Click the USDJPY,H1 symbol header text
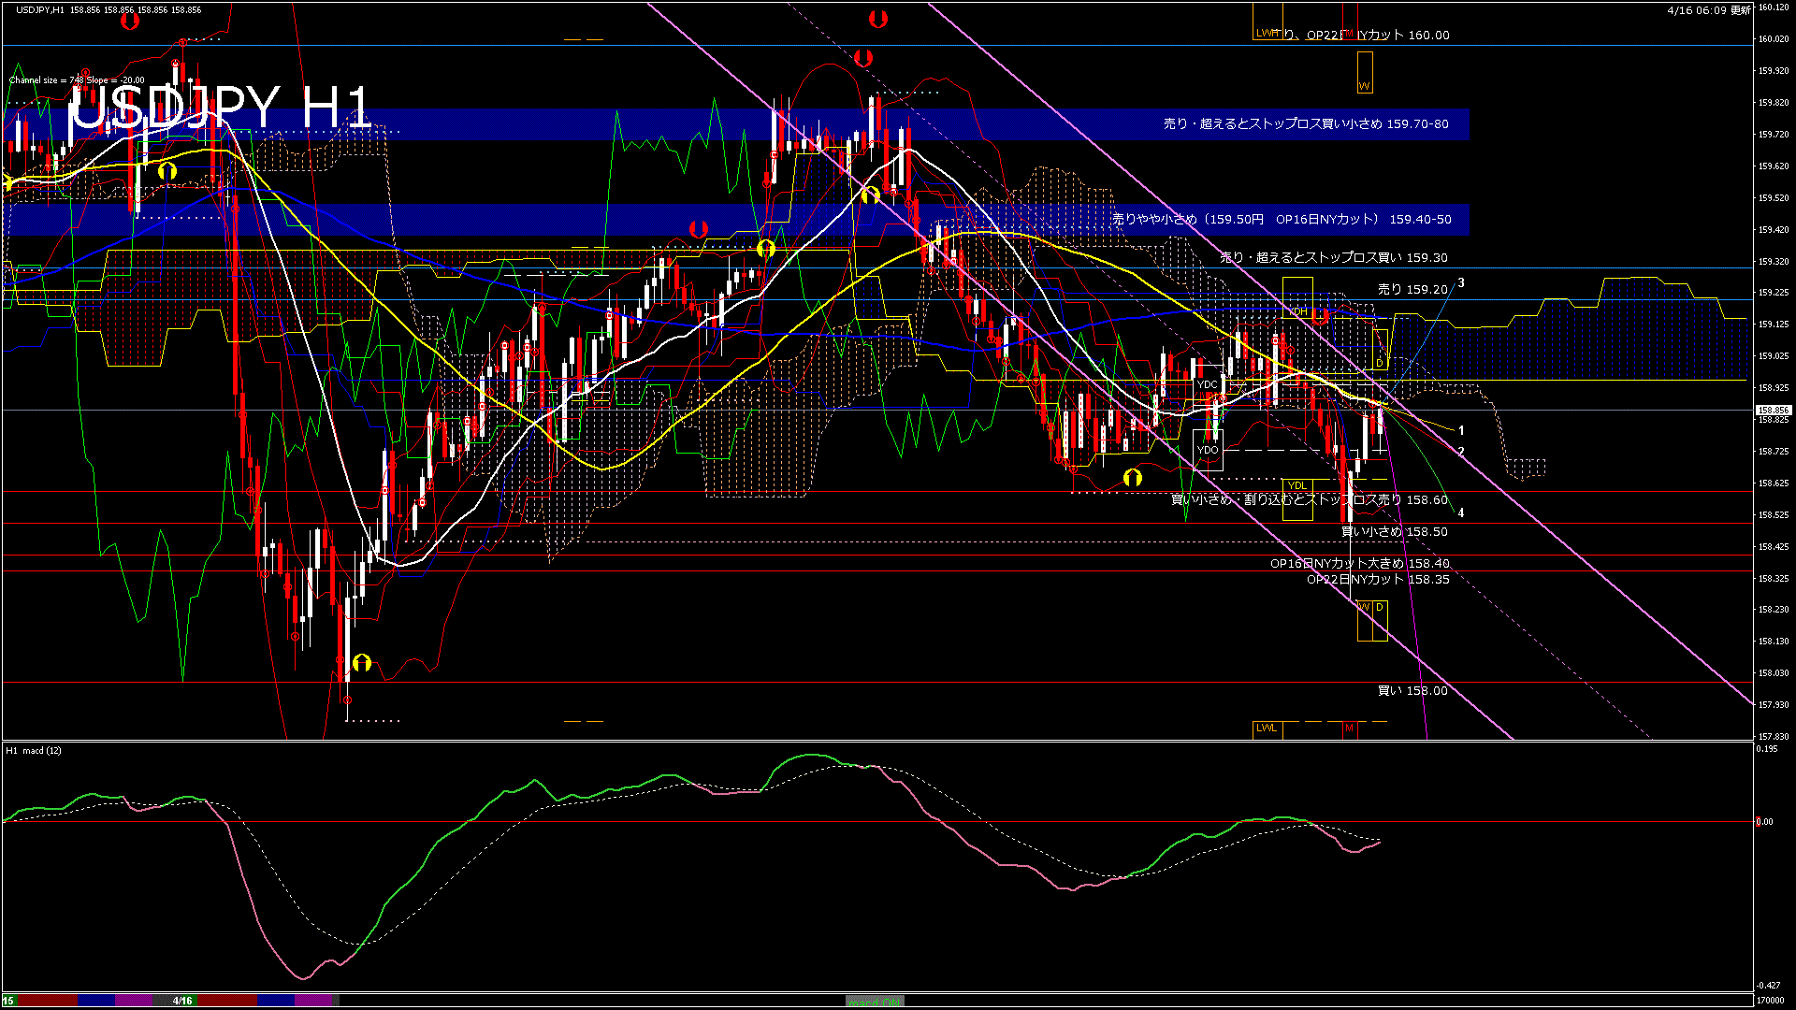1796x1010 pixels. 40,10
